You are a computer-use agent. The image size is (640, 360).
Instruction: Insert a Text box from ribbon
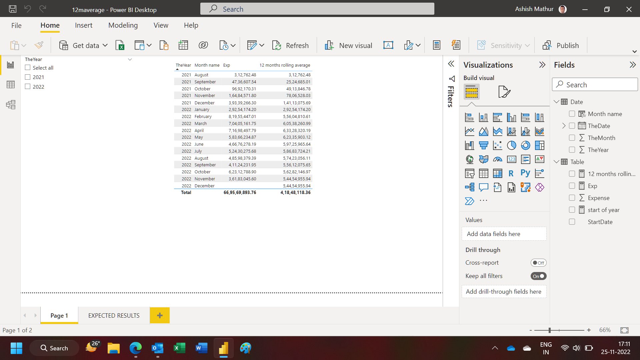(x=388, y=45)
